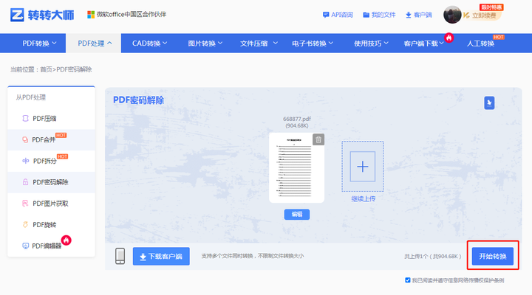Select PDF压缩 in the sidebar
Screen dimensions: 532x295
(x=51, y=119)
